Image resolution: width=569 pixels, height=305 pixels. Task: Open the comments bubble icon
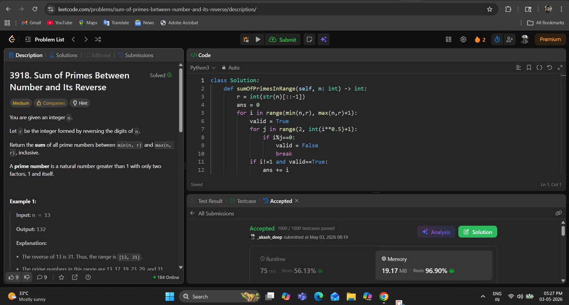pyautogui.click(x=42, y=277)
